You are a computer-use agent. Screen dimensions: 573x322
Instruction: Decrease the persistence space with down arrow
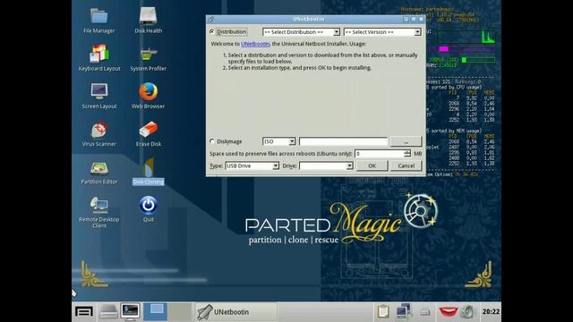[407, 156]
